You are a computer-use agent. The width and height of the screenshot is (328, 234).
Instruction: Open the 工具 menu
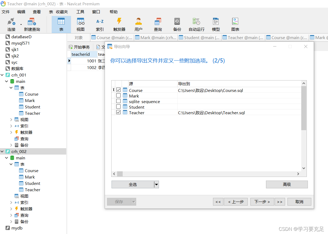click(x=80, y=12)
